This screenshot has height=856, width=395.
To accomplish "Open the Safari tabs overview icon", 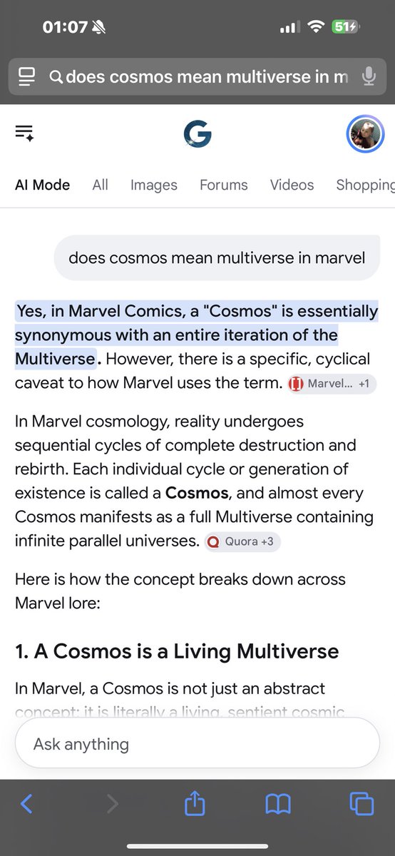I will [x=361, y=805].
